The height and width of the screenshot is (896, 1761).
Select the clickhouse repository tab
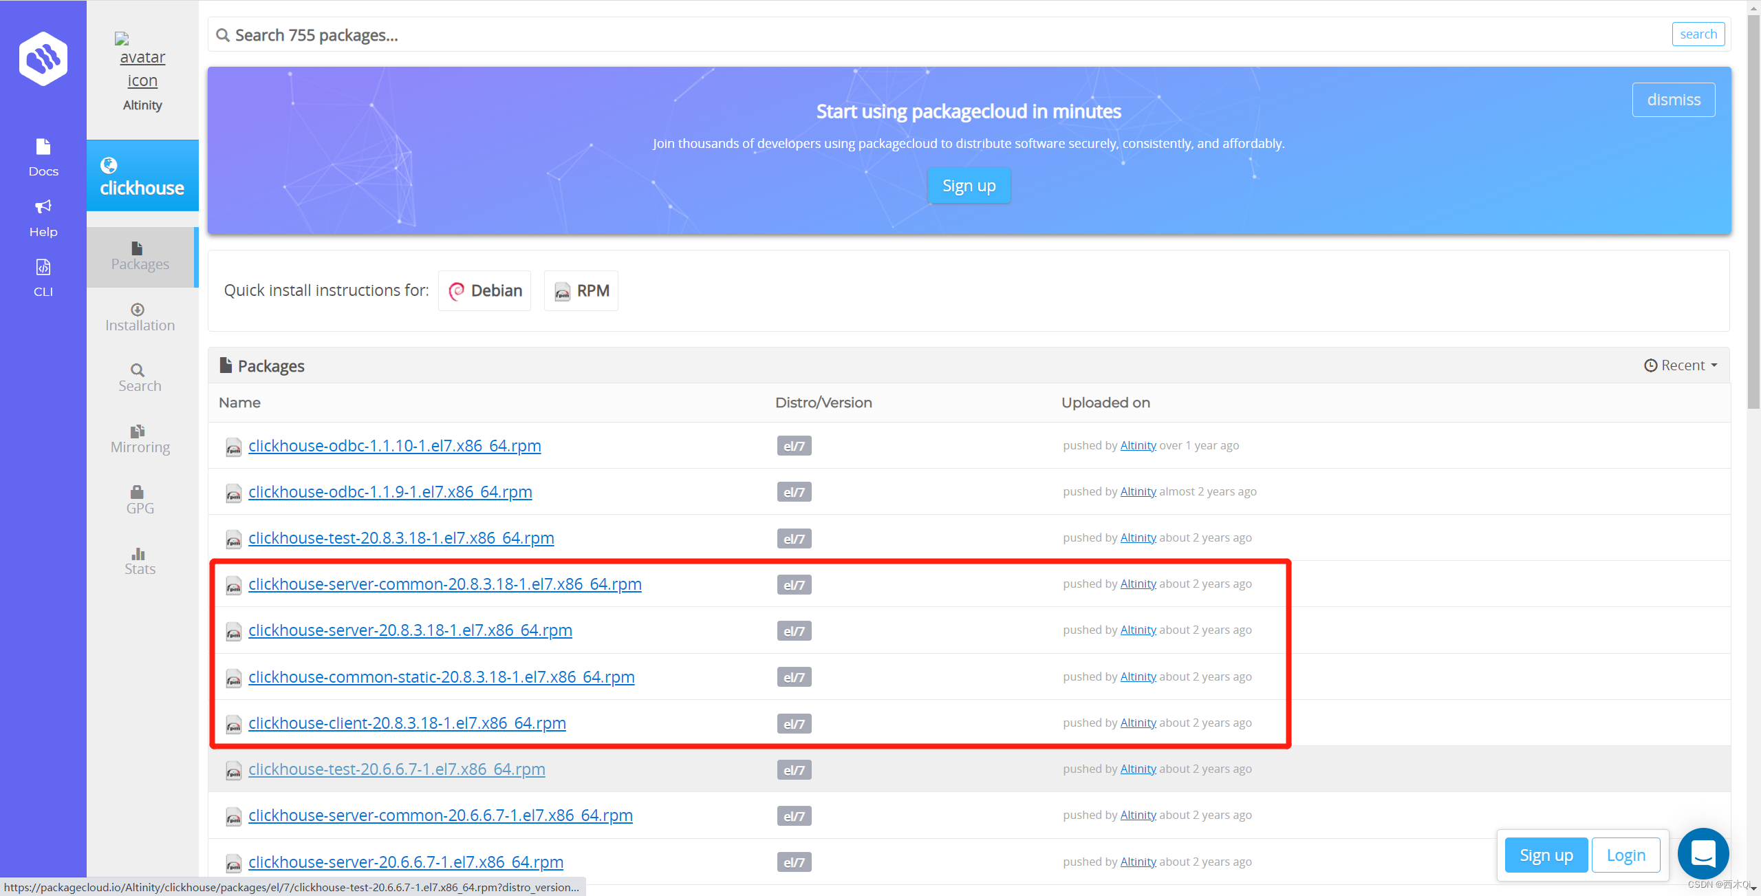click(142, 176)
